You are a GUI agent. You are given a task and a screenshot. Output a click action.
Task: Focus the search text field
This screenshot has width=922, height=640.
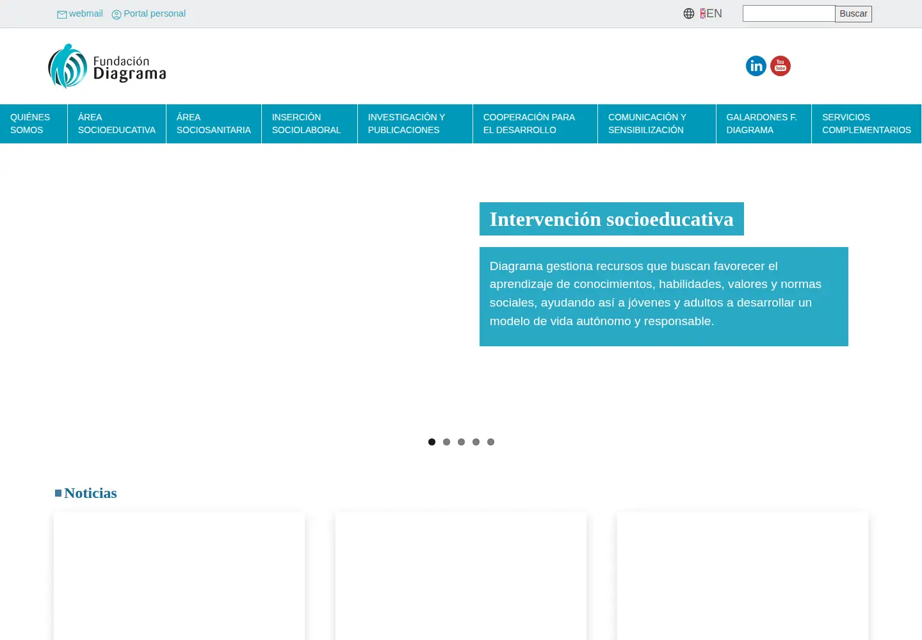click(x=789, y=13)
